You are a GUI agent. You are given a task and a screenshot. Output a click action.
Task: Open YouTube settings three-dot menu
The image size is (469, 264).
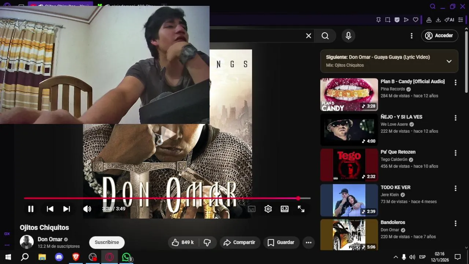click(411, 36)
